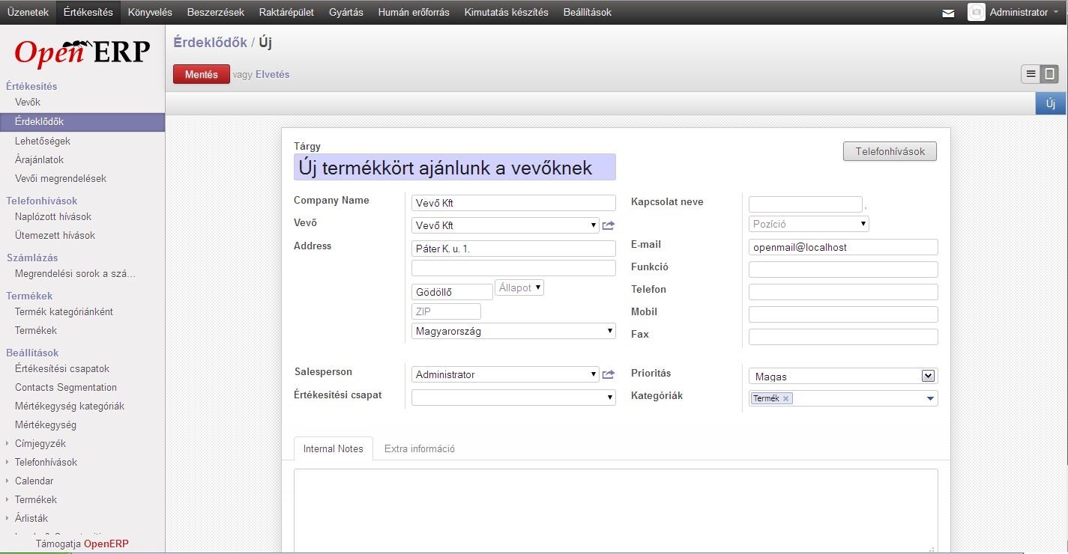Click the Gödöllő city field

(x=452, y=292)
